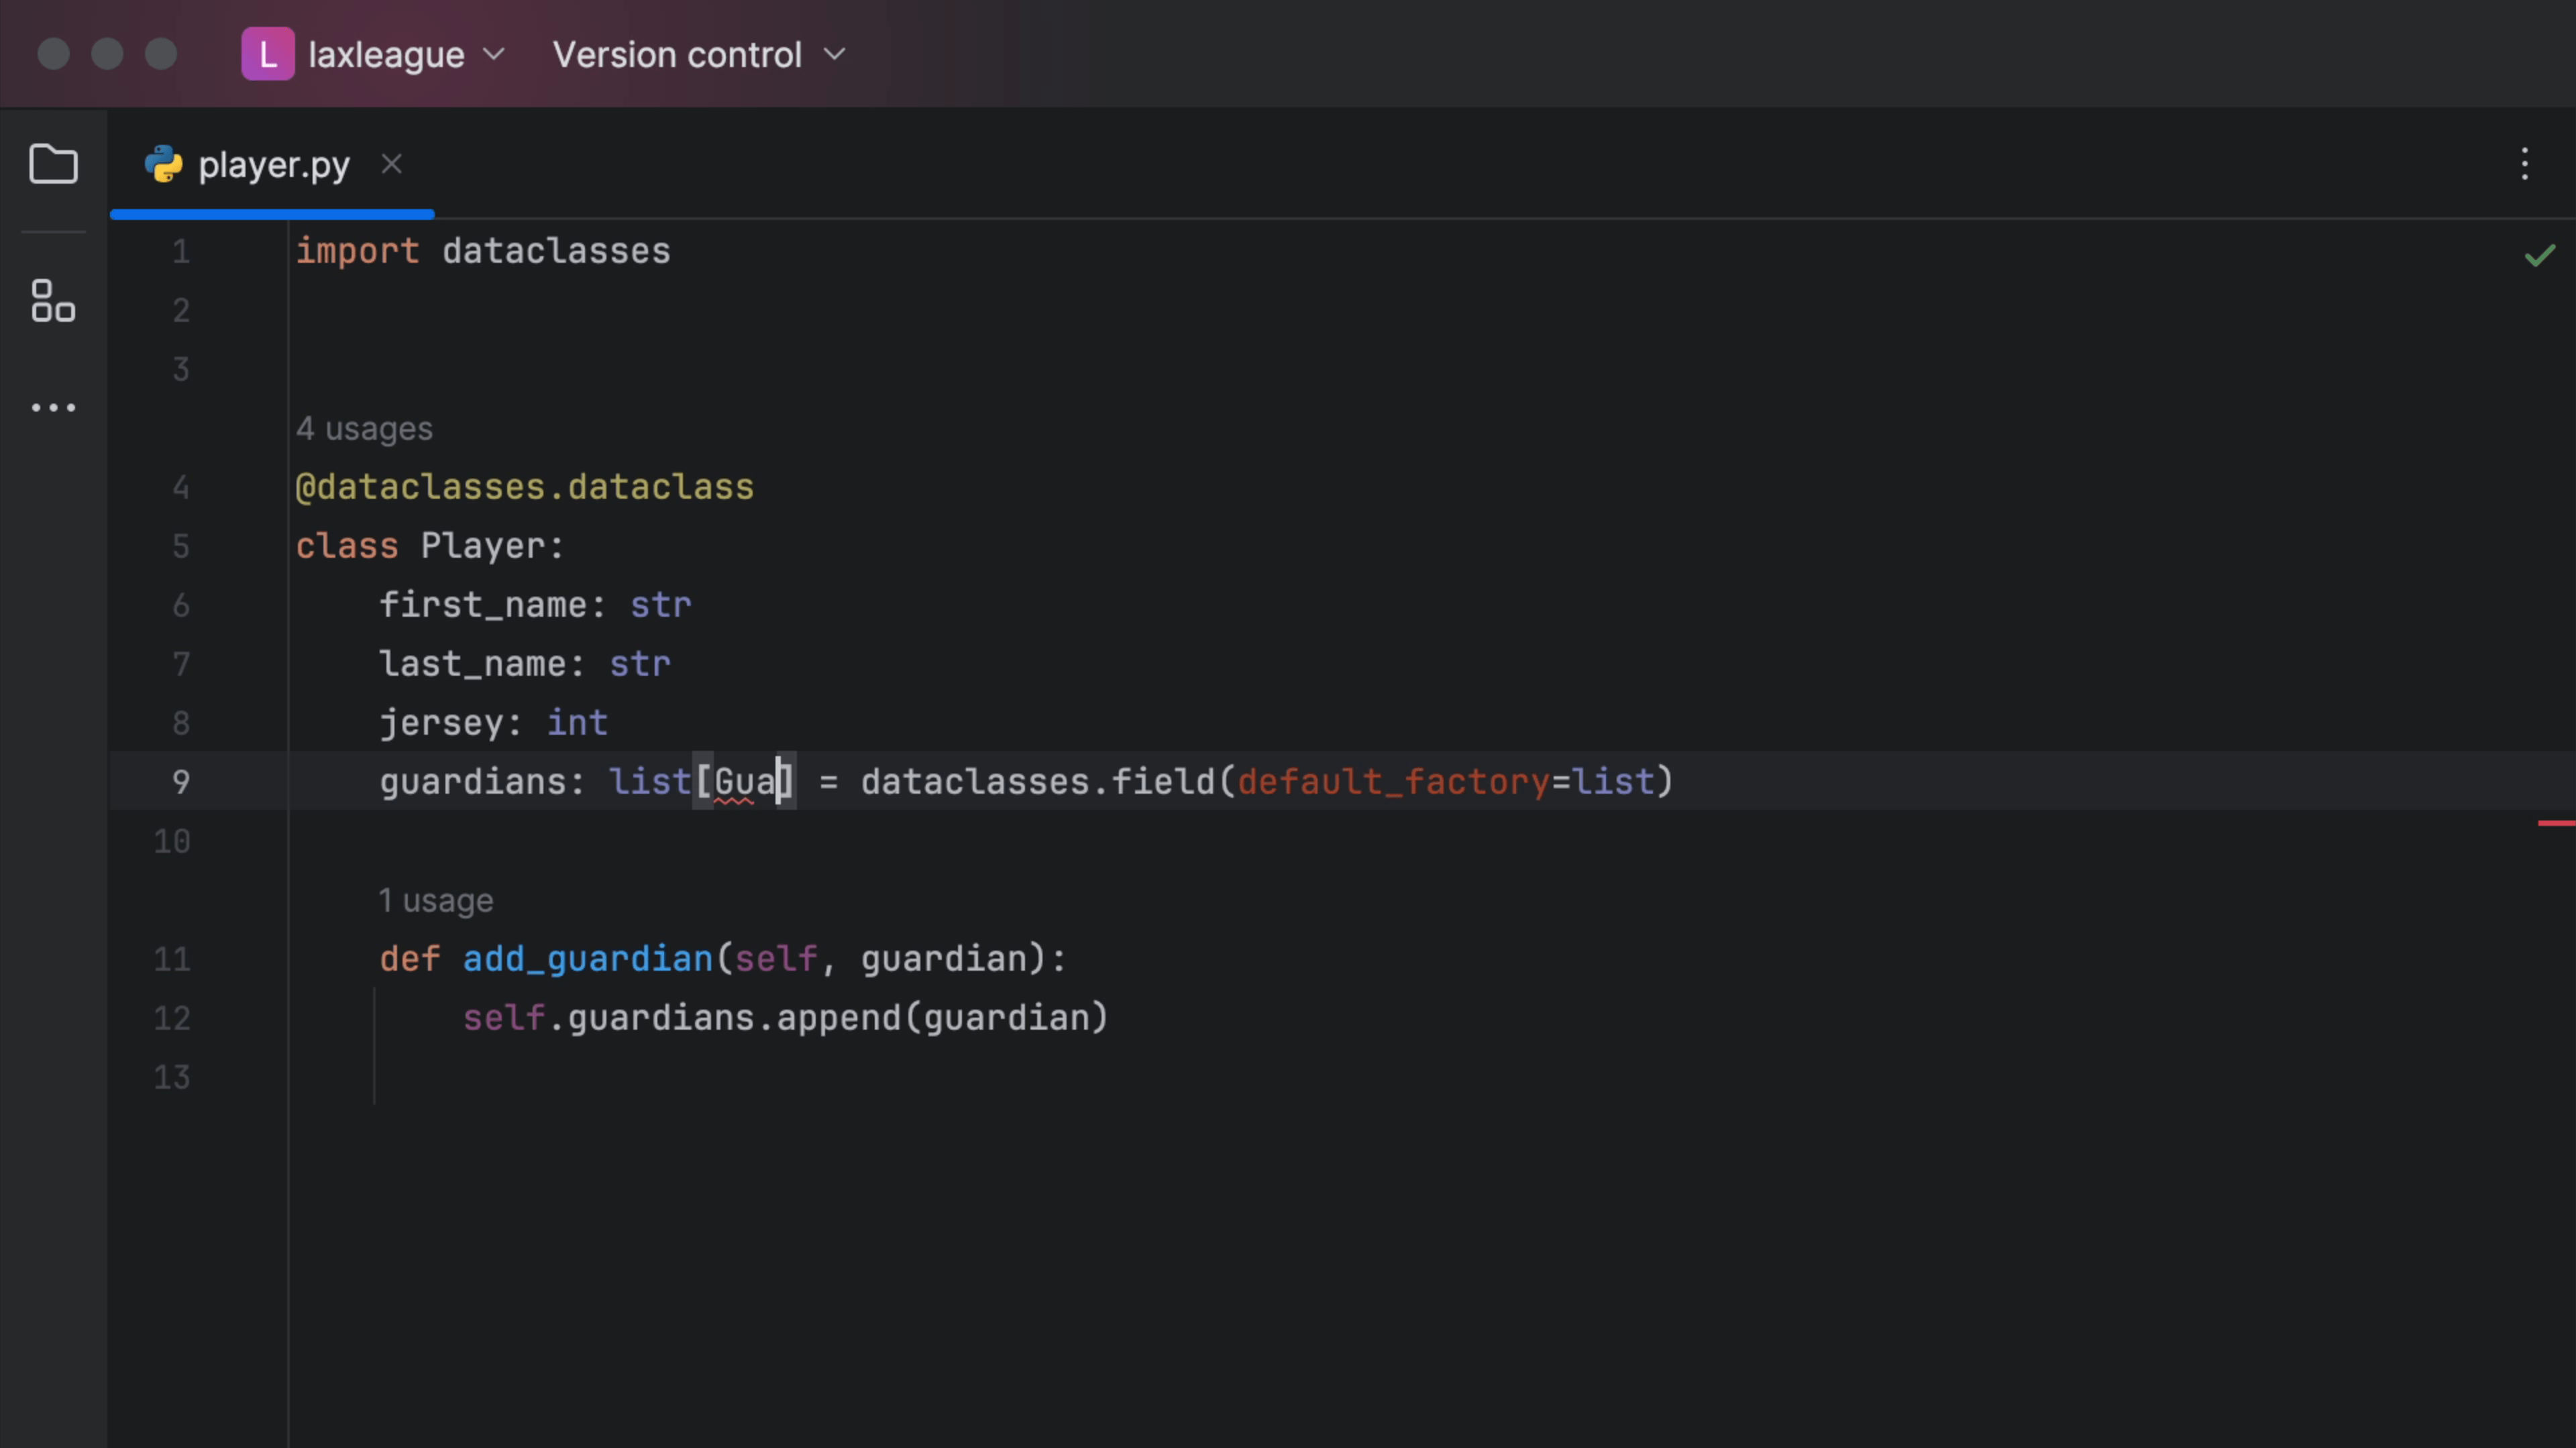Click the green inspections checkmark widget
Viewport: 2576px width, 1448px height.
[2539, 256]
